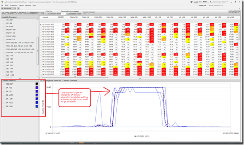Add a new widget tab with plus button
Screen dimensions: 244x145
click(x=18, y=8)
